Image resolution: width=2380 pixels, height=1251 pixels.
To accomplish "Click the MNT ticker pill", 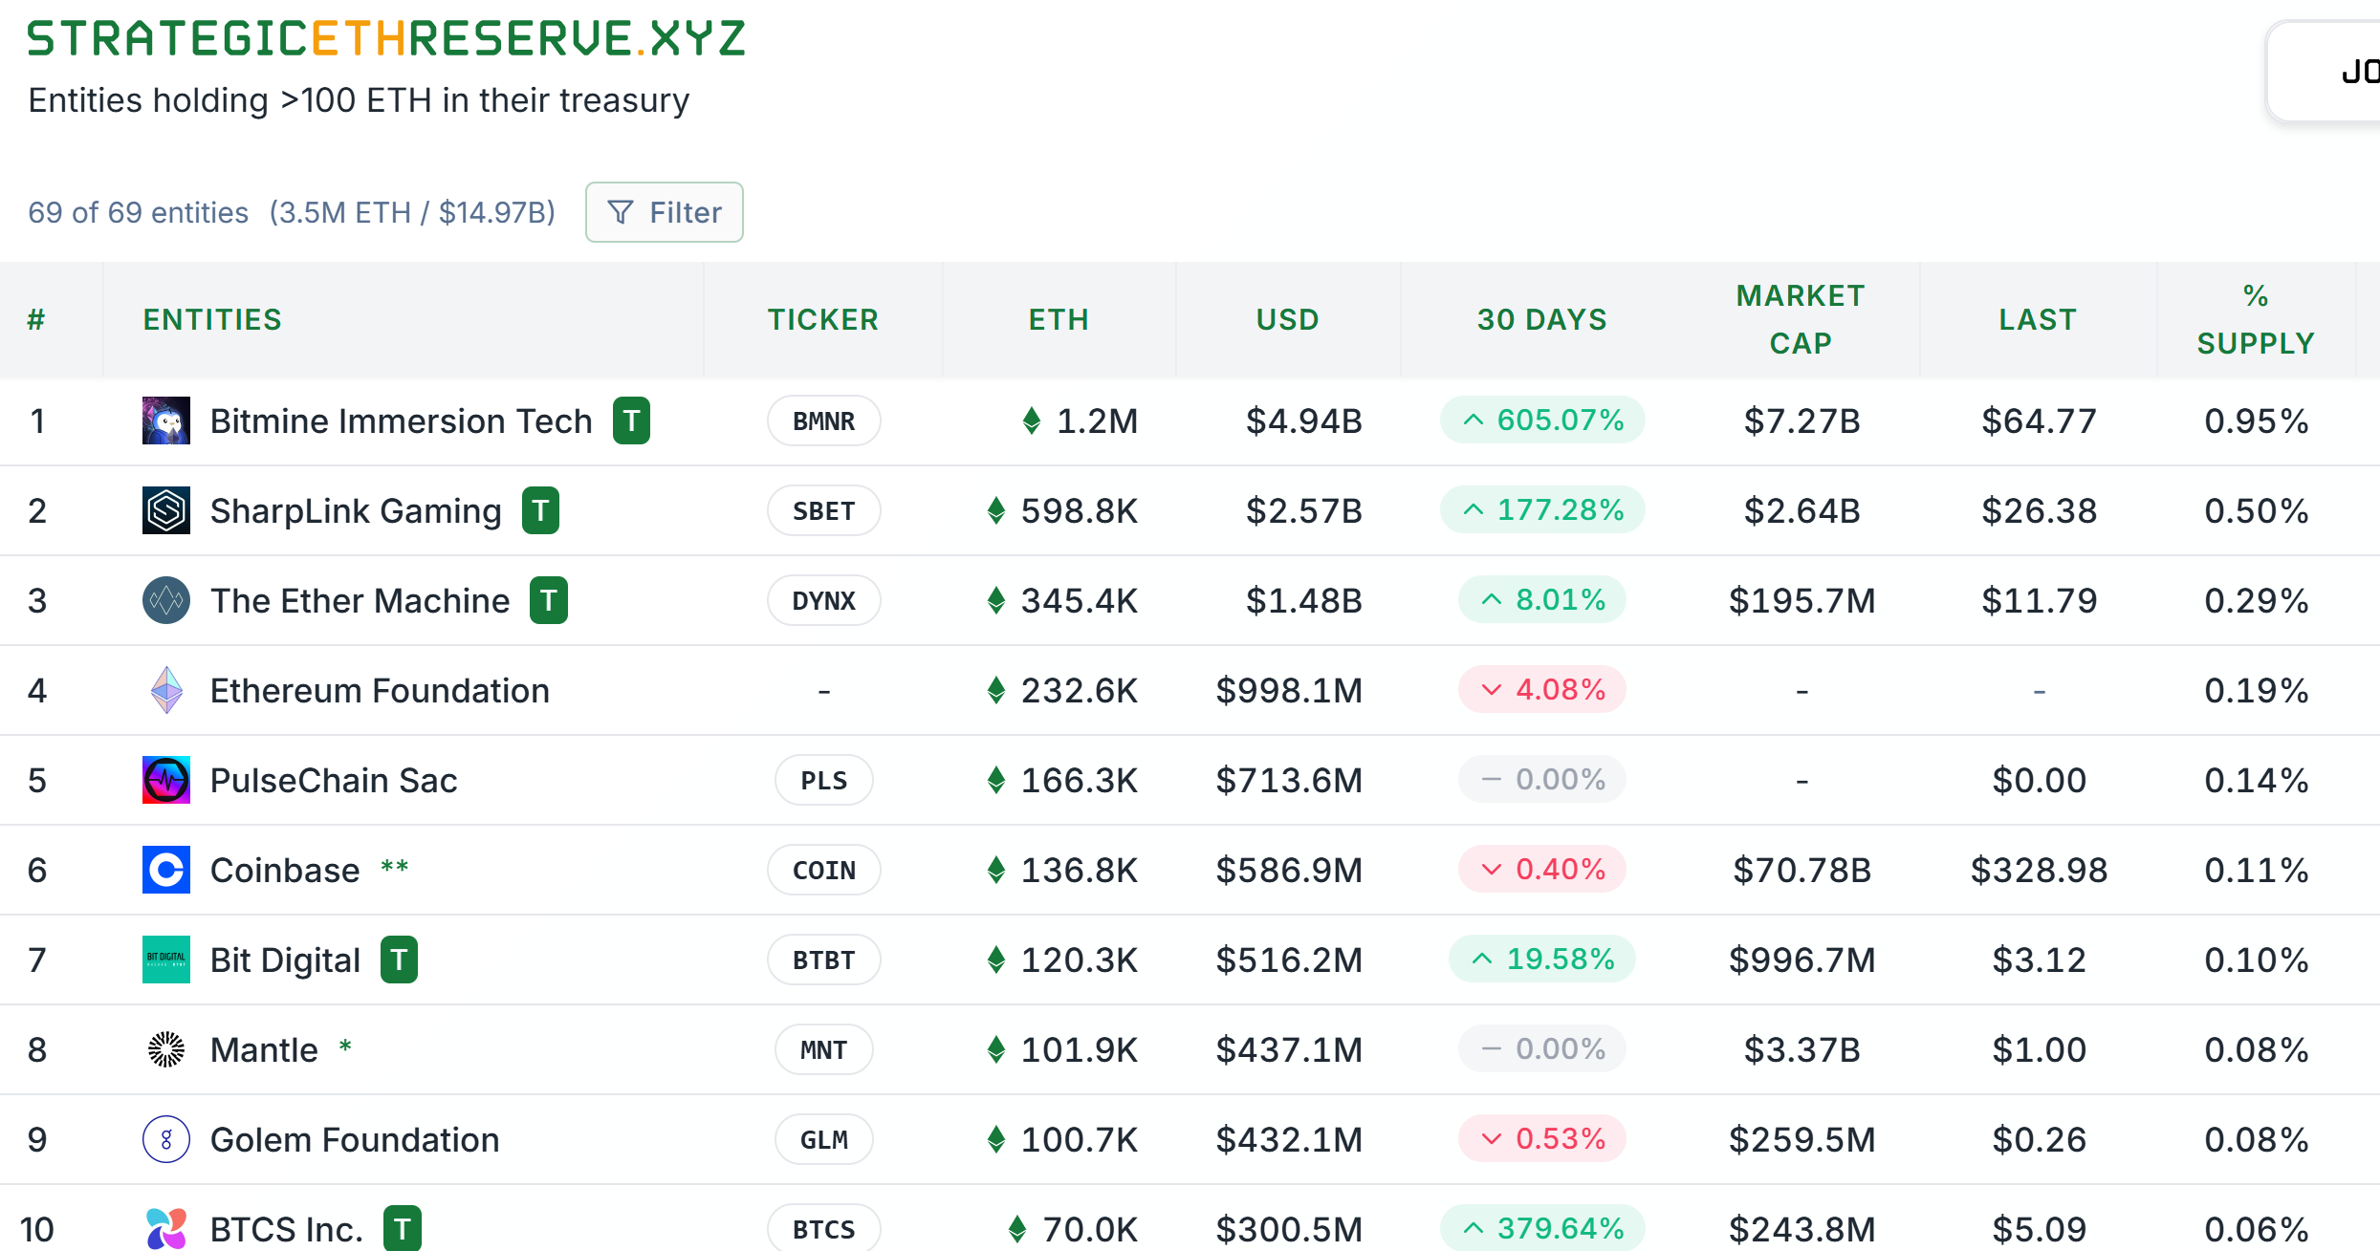I will point(823,1049).
